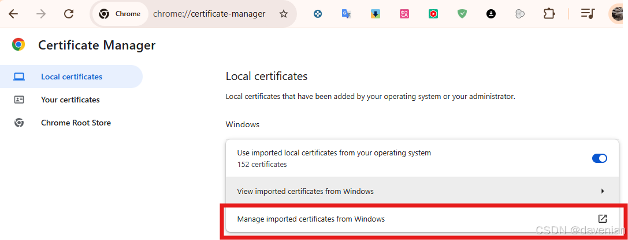Switch to Your certificates tab
This screenshot has width=628, height=240.
pyautogui.click(x=71, y=100)
